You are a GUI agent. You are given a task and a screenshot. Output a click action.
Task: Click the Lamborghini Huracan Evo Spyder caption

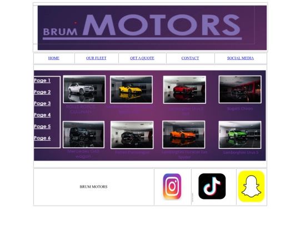(184, 154)
